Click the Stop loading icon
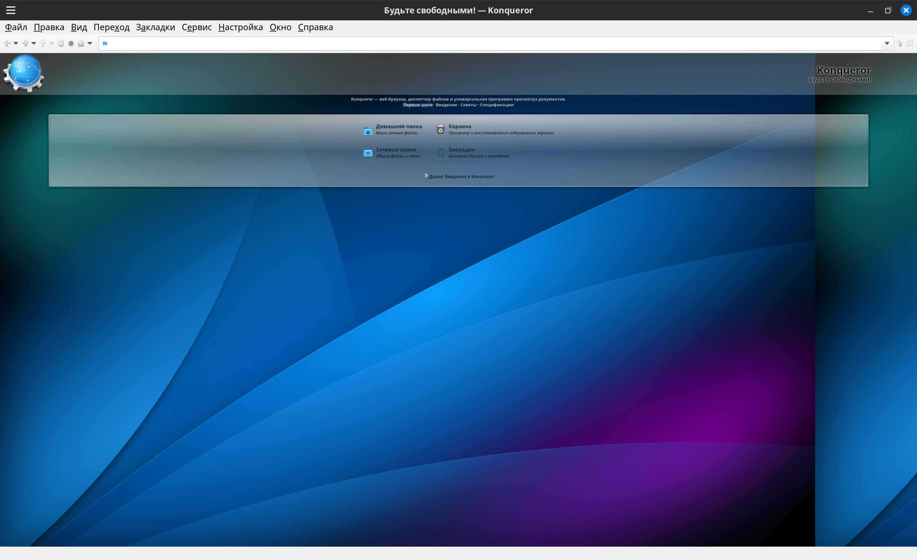 (71, 44)
